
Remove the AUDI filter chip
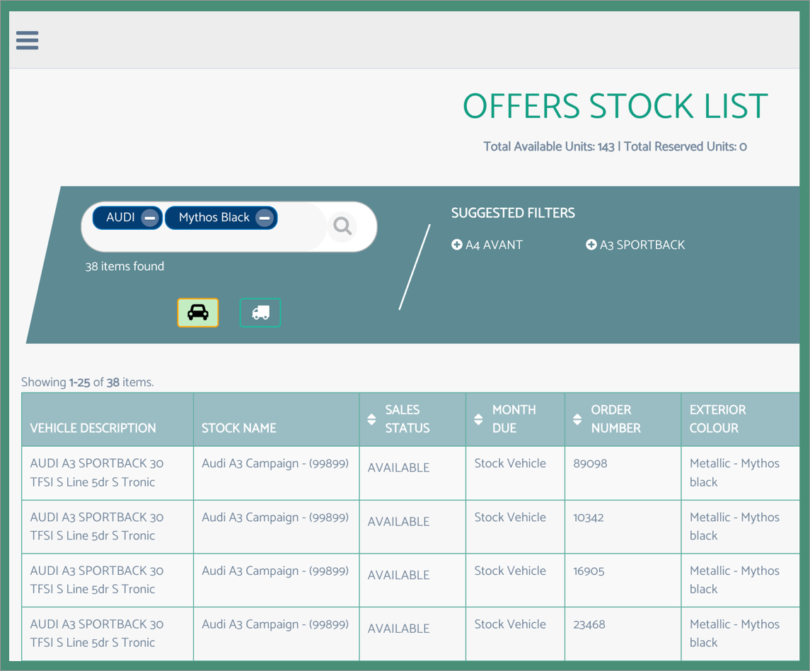(149, 218)
